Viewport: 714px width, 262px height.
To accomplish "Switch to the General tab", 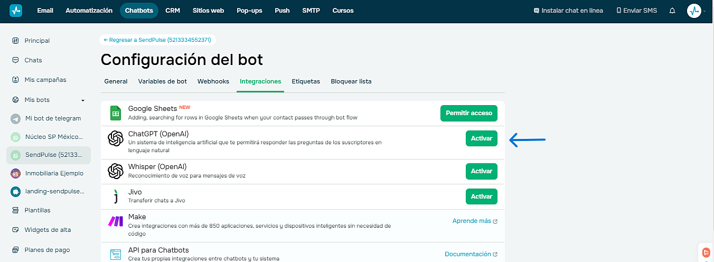I will (x=116, y=81).
